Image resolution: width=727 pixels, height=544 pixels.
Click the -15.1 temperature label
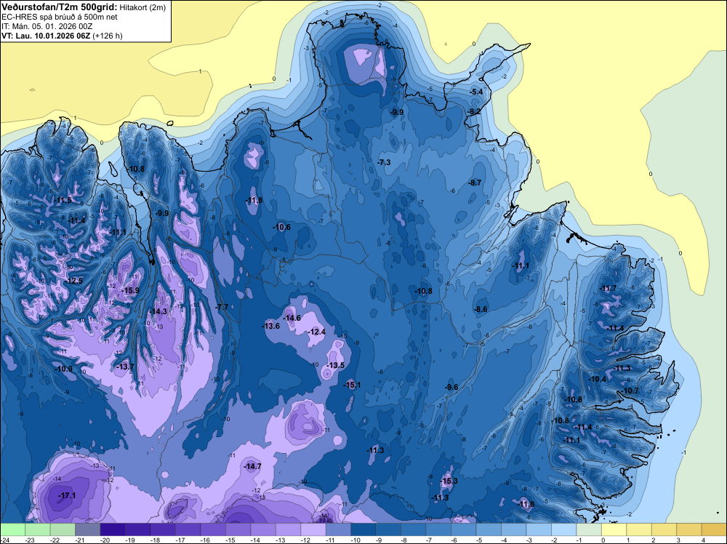[352, 385]
